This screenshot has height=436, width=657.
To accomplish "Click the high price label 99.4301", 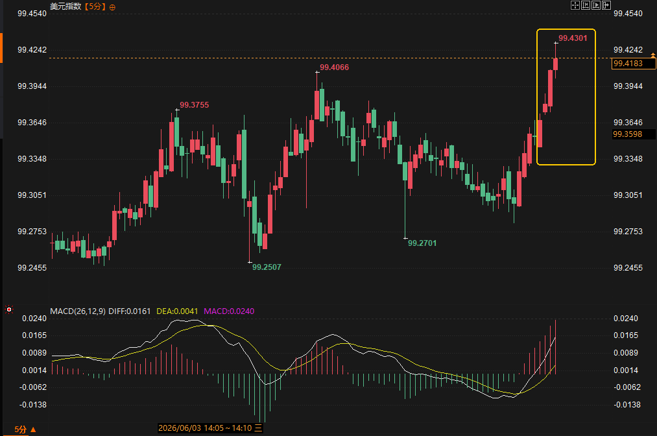I will (x=573, y=38).
